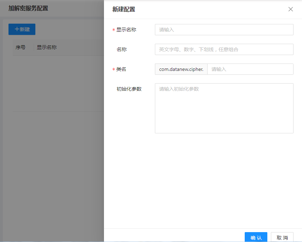Click the plus 新建 button

coord(22,29)
